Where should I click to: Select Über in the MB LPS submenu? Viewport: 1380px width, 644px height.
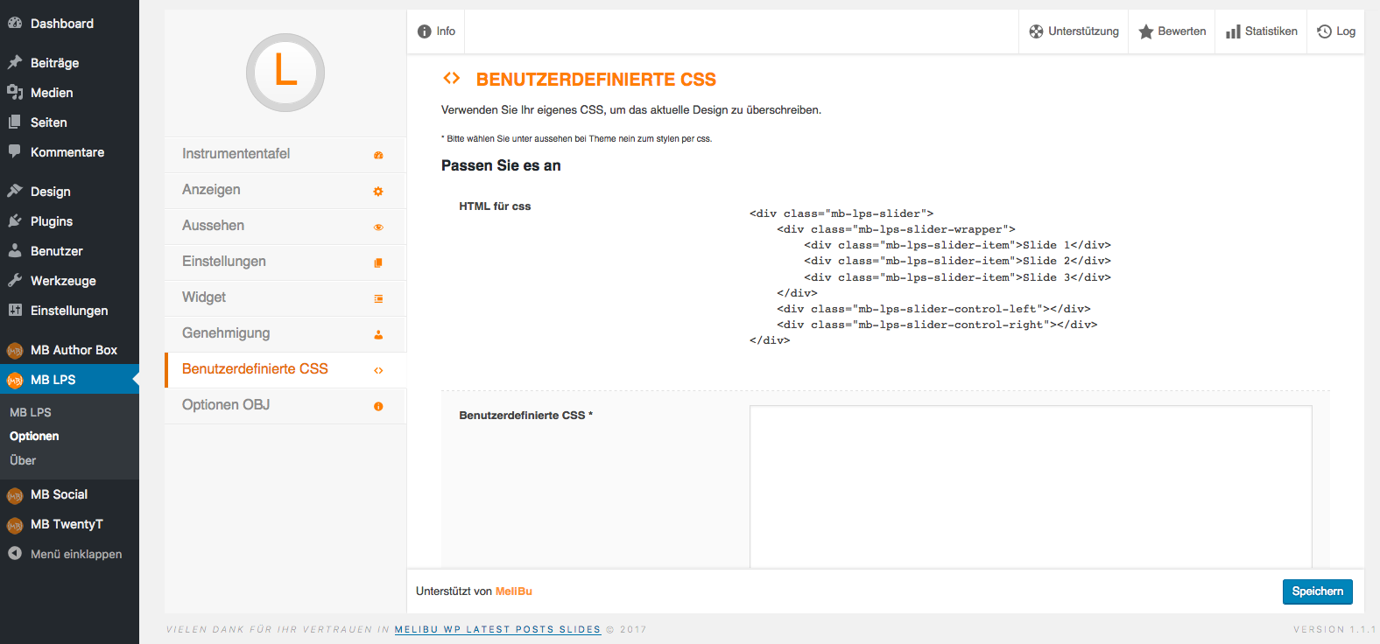[23, 460]
